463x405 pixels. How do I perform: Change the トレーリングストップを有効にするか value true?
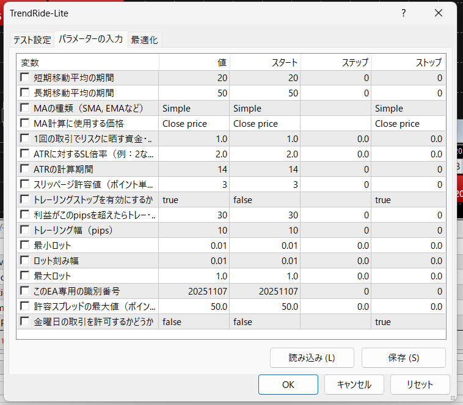pos(194,200)
